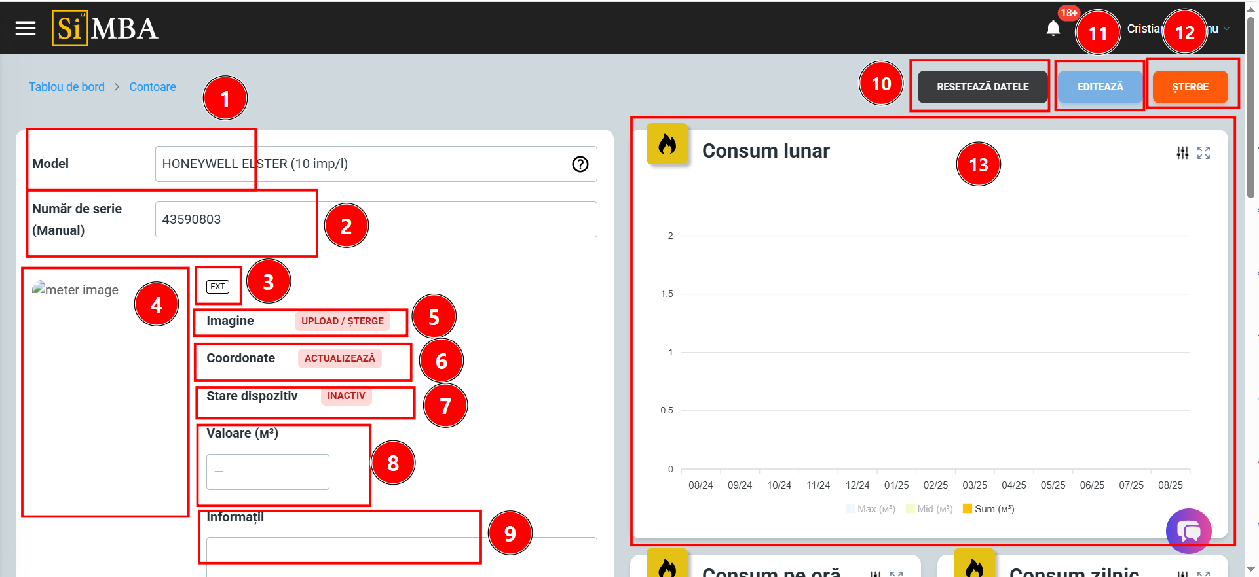
Task: Open the hamburger navigation menu
Action: pyautogui.click(x=26, y=28)
